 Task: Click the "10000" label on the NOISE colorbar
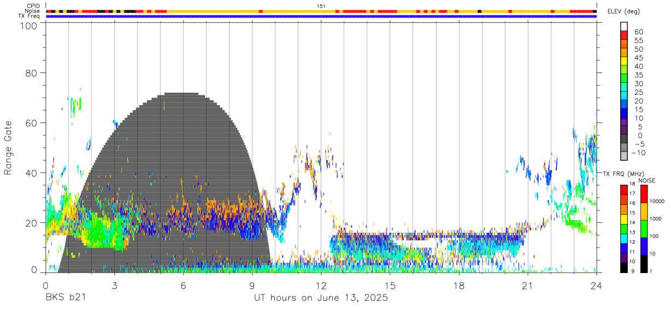click(656, 201)
